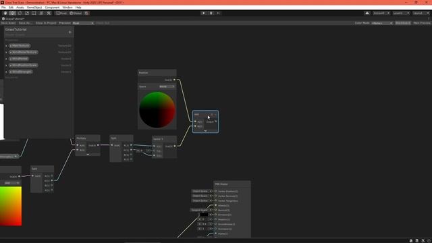The image size is (432, 243).
Task: Click the plus icon in Blackboard
Action: pyautogui.click(x=70, y=32)
